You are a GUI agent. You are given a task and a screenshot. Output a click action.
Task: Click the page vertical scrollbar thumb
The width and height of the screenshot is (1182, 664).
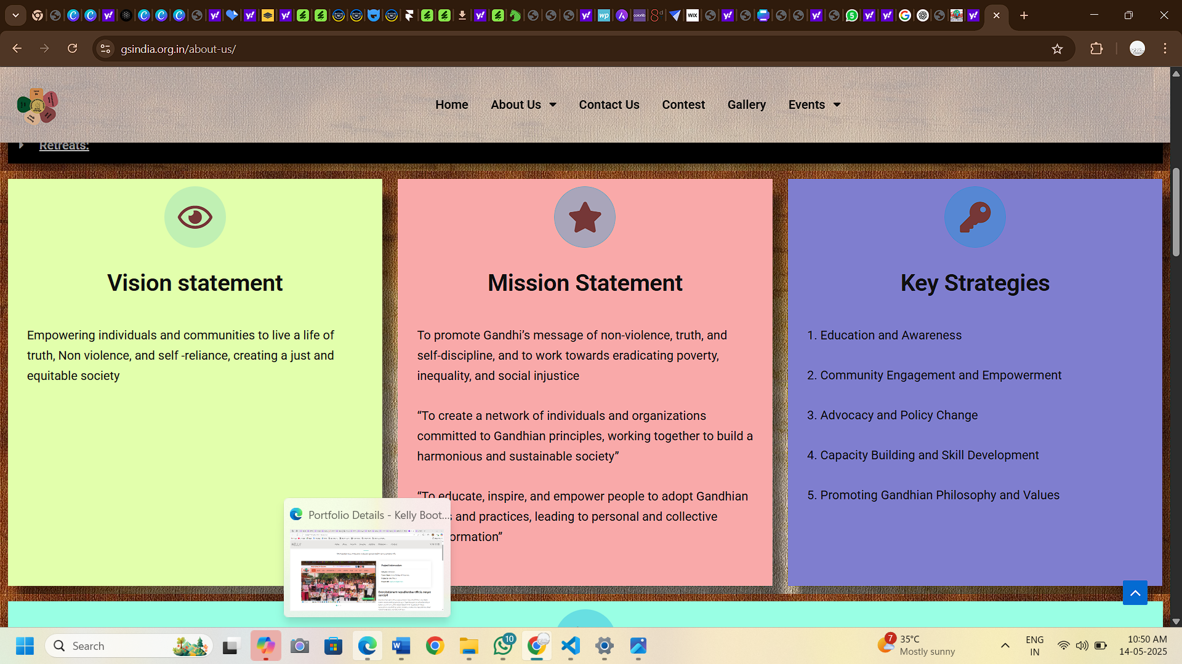tap(1176, 212)
